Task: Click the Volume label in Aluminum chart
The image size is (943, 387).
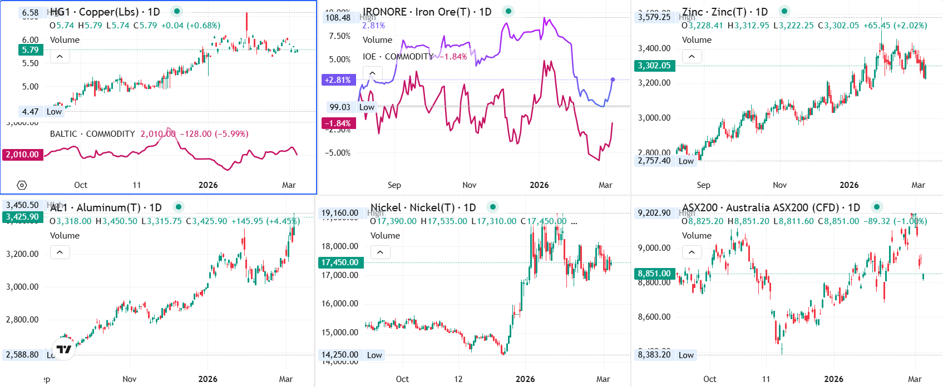Action: [65, 236]
